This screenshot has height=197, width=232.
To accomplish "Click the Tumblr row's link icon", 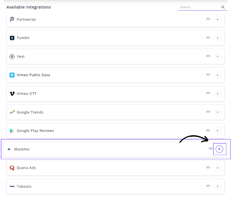I will 208,38.
